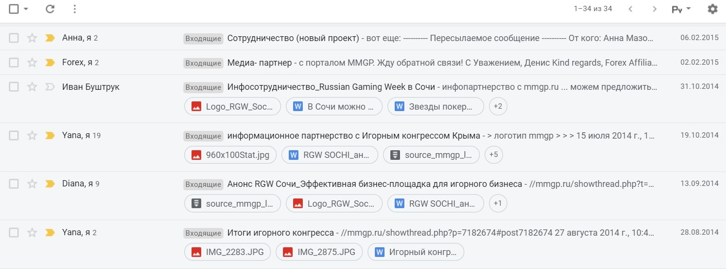Click message counter '1–34 из 34'
Viewport: 726px width, 269px height.
593,9
